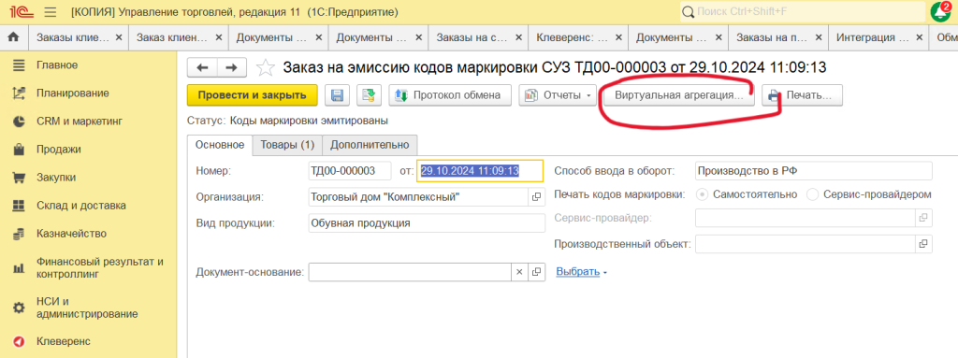
Task: Close the Заказ клиен… tab
Action: pos(218,37)
